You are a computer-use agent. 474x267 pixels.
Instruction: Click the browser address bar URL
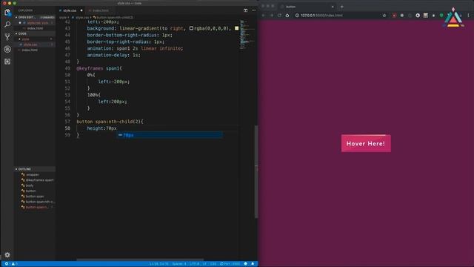(x=321, y=16)
